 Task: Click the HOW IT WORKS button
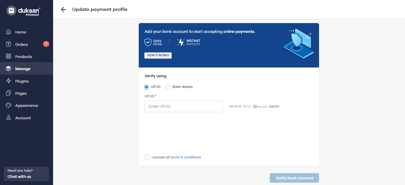158,55
